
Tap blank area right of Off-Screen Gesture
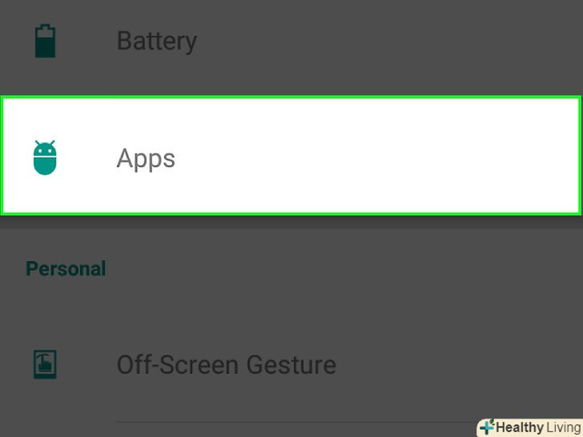point(457,364)
